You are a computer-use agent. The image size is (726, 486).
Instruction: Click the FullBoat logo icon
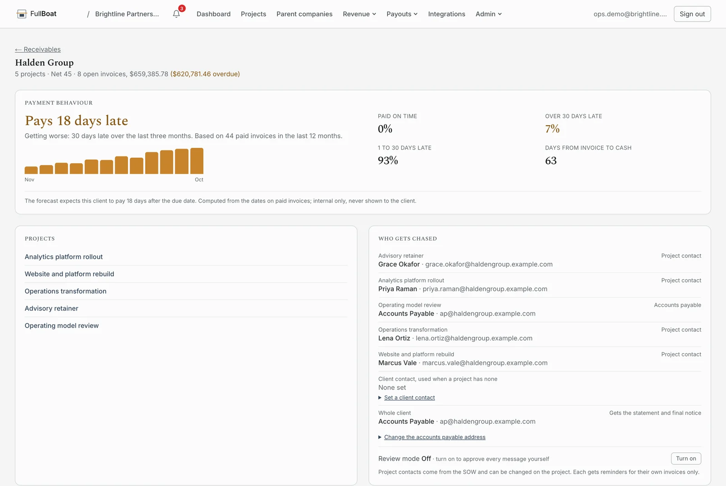click(21, 14)
